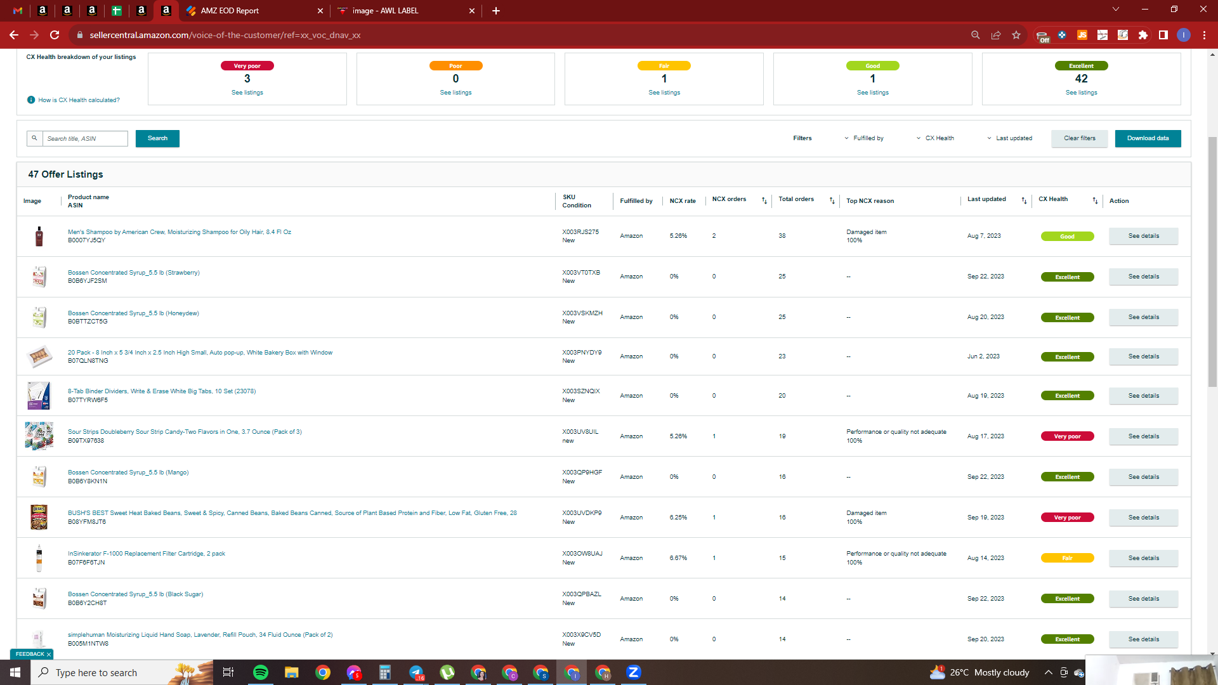Bookmark this page with the star icon
Viewport: 1218px width, 685px height.
pos(1016,35)
